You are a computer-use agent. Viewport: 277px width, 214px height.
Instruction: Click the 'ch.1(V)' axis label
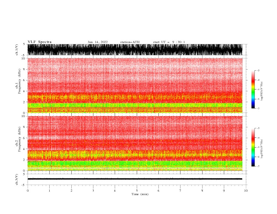click(17, 50)
